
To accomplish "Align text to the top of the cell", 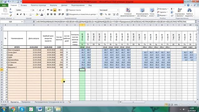I will (48, 10).
